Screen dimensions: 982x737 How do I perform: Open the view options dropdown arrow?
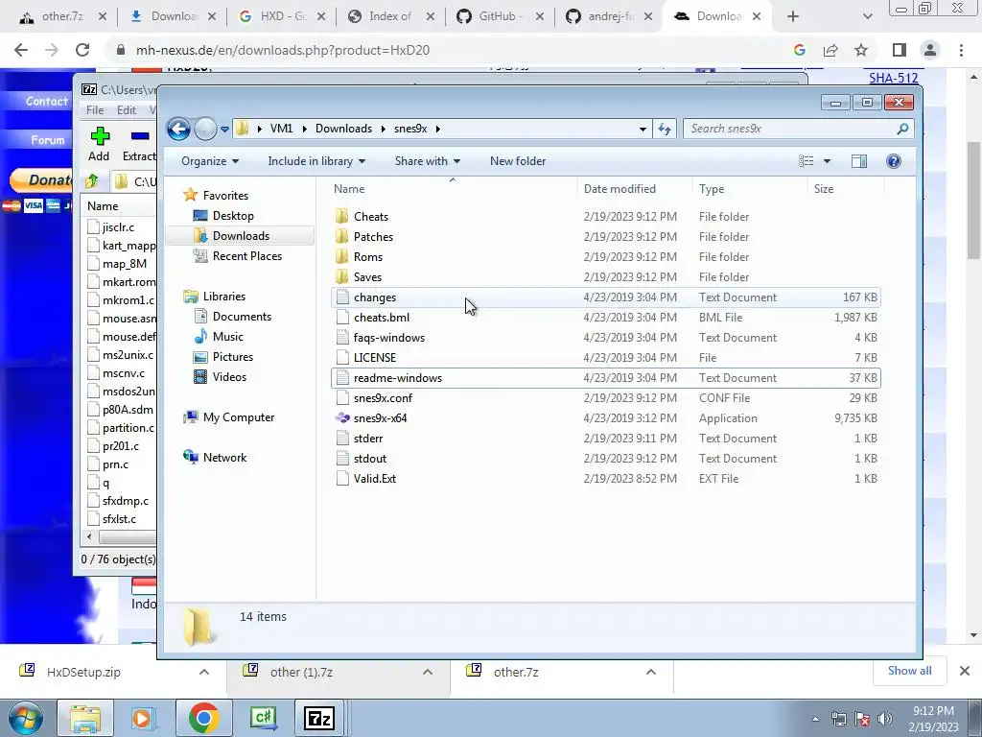click(827, 161)
